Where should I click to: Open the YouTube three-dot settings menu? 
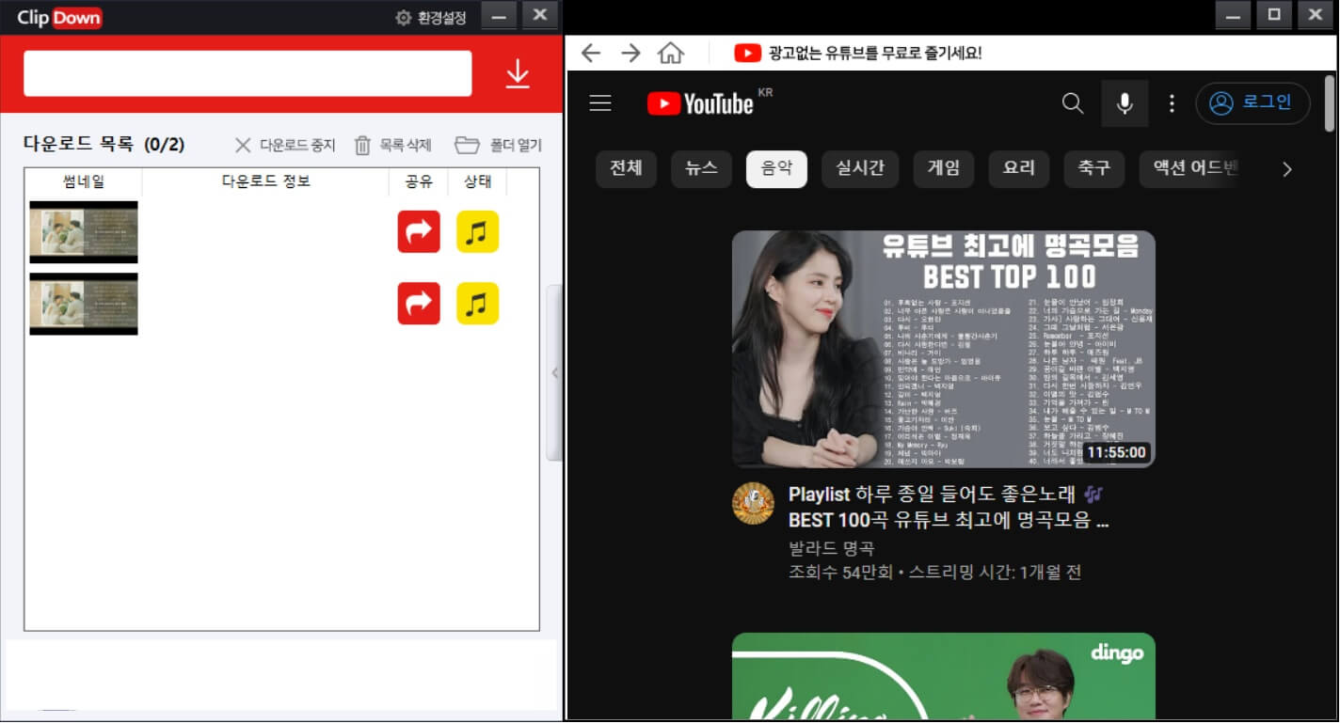click(1172, 103)
